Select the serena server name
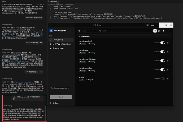Screen dimensions: 183x122 point(81,77)
